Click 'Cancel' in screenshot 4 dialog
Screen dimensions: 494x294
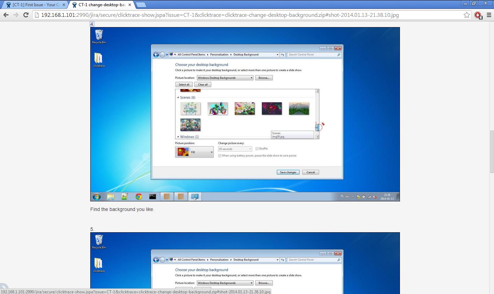311,172
